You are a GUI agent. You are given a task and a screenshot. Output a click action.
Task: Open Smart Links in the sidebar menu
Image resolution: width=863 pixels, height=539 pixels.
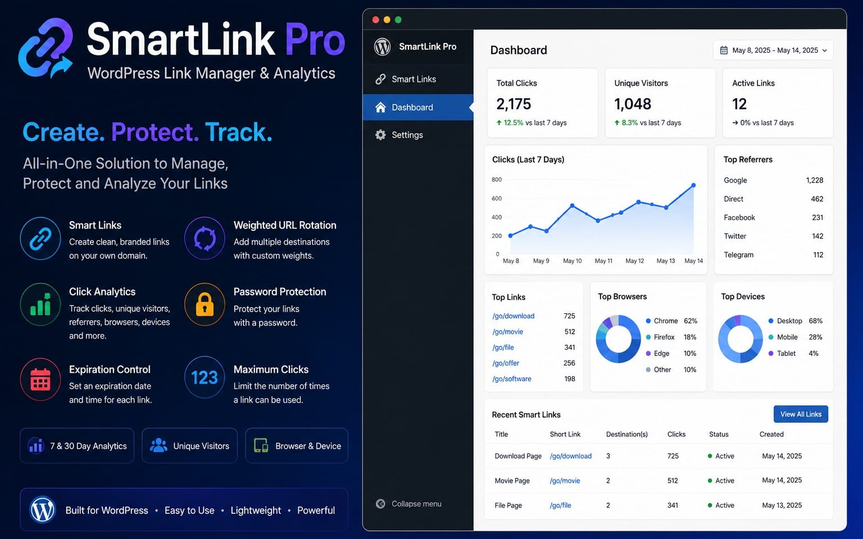[418, 79]
